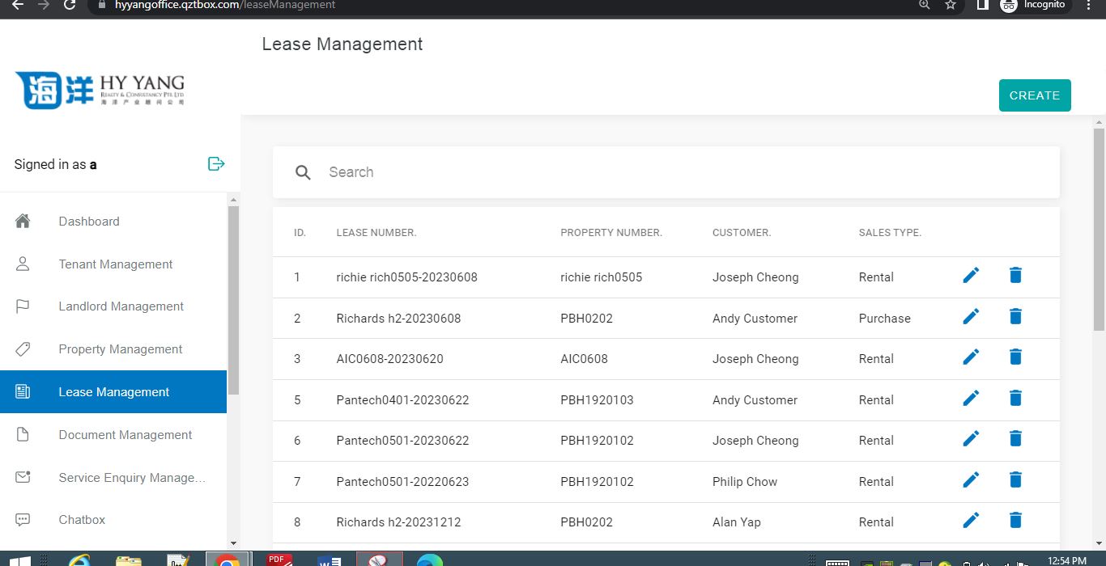Open Document Management page
The width and height of the screenshot is (1106, 566).
click(125, 435)
